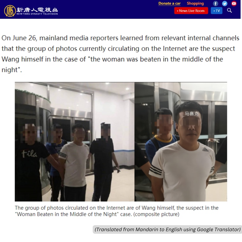242x242 pixels.
Task: Open the YouTube channel icon
Action: click(234, 4)
